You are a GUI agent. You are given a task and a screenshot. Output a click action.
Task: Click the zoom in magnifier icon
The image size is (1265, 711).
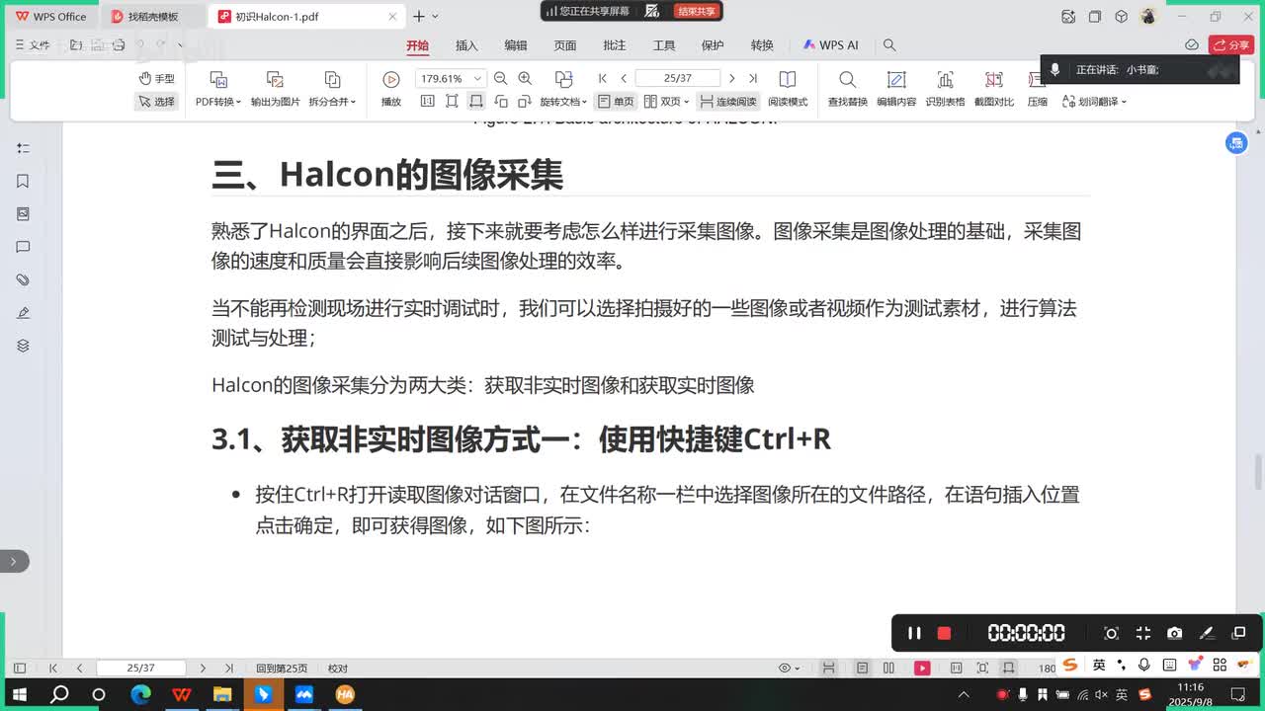tap(525, 79)
